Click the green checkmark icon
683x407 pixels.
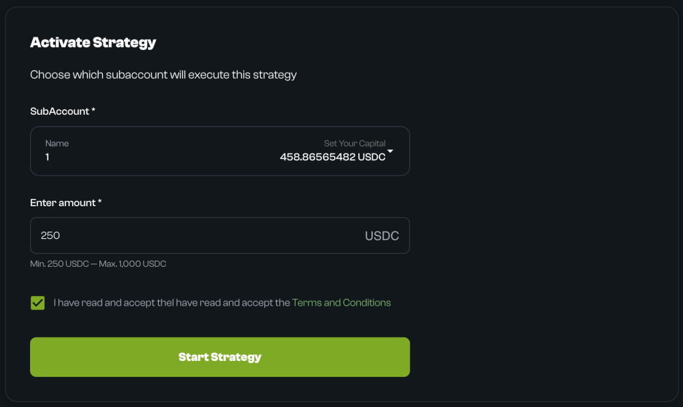point(37,303)
